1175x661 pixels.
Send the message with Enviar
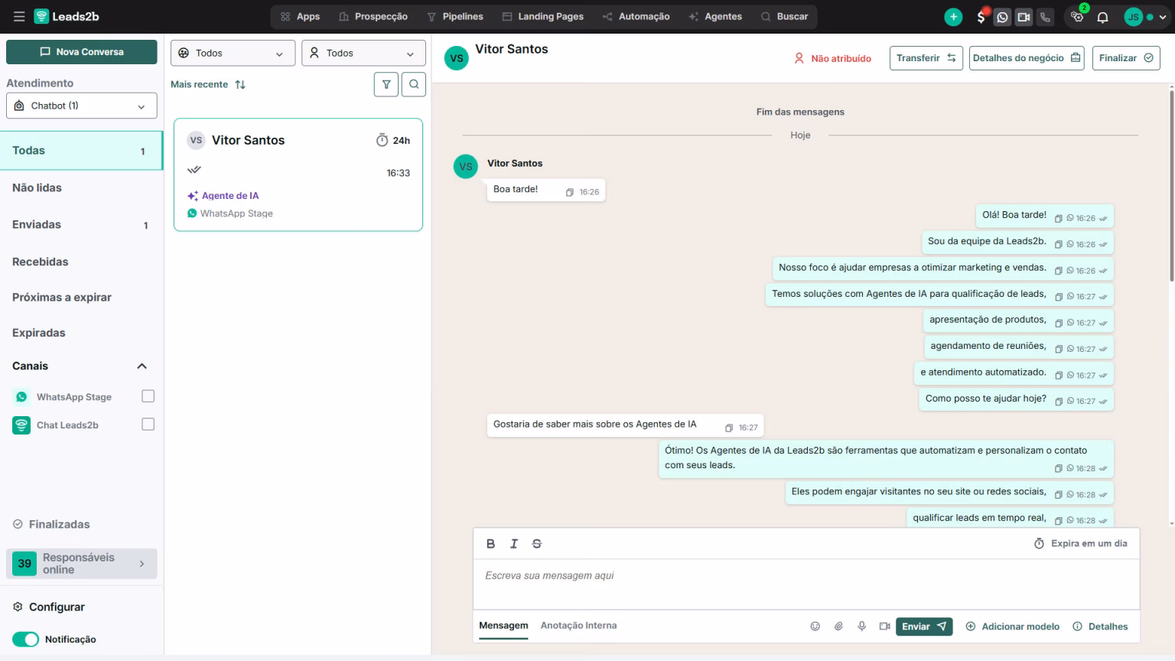click(x=924, y=626)
